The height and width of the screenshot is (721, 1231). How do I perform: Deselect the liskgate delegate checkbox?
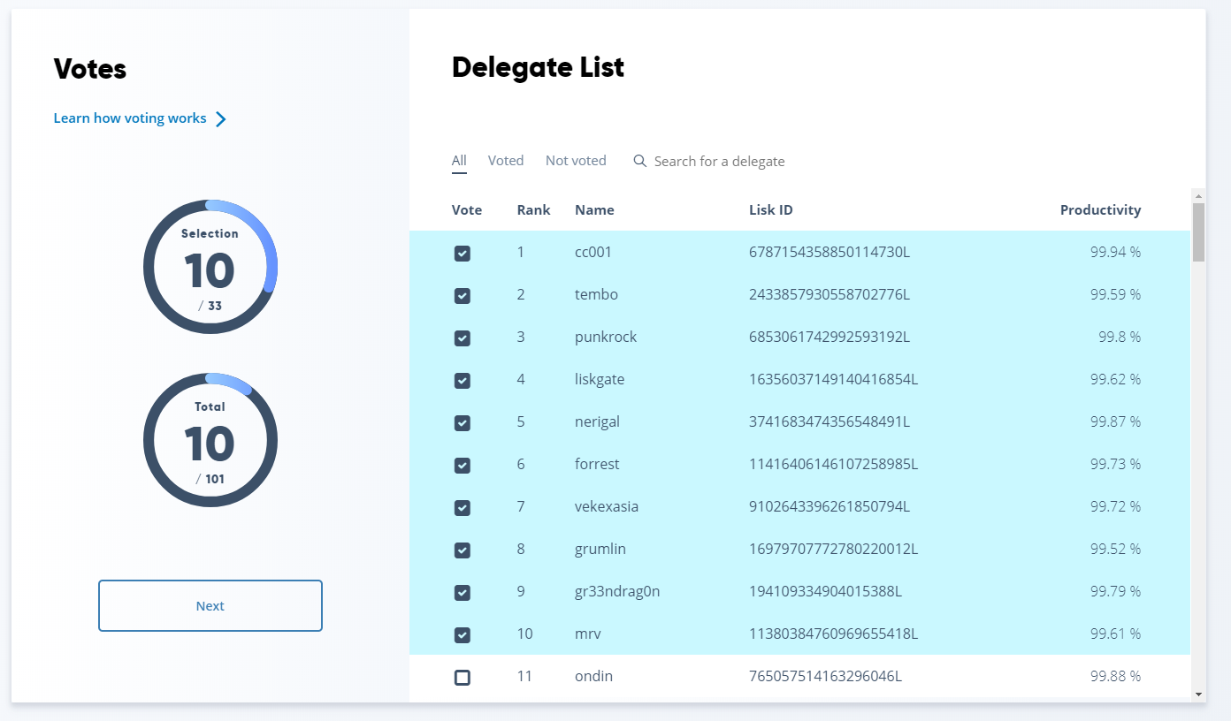coord(462,381)
